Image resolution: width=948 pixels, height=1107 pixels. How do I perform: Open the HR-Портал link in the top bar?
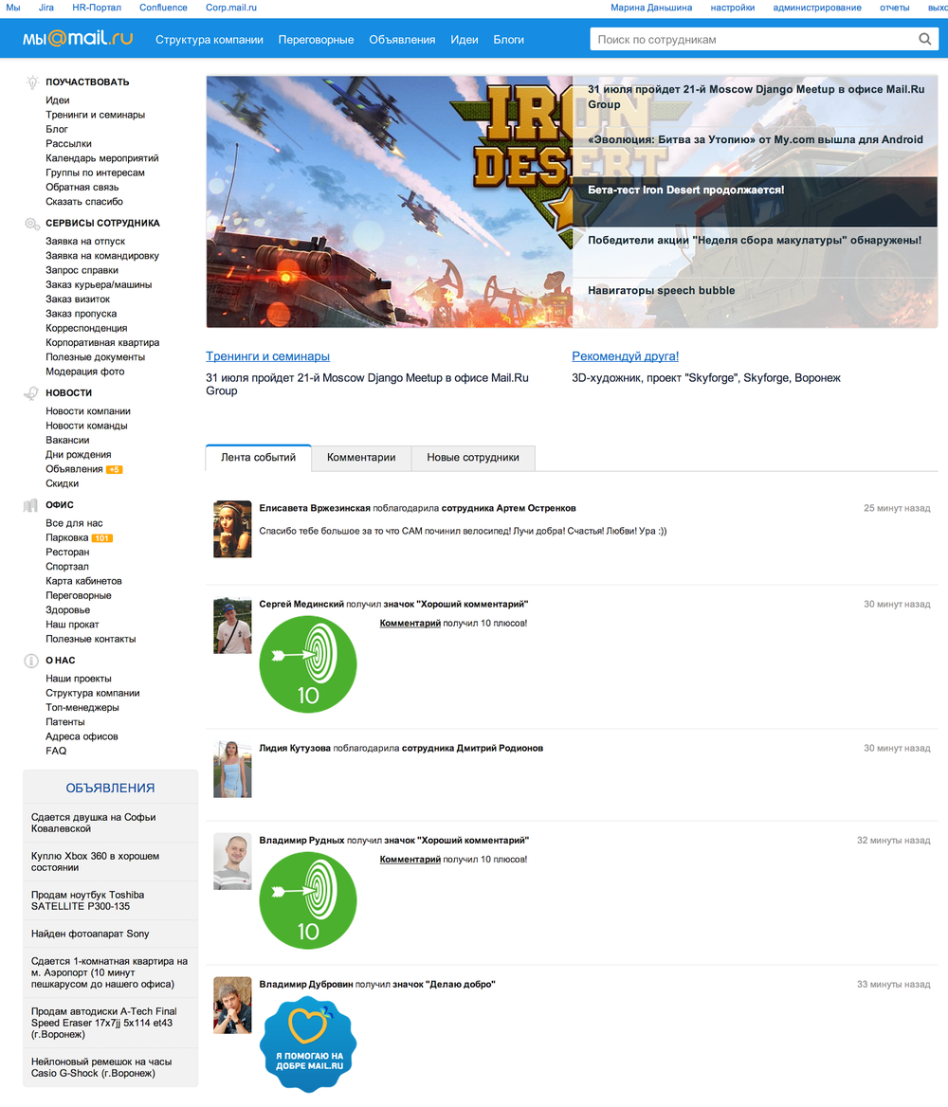tap(97, 8)
